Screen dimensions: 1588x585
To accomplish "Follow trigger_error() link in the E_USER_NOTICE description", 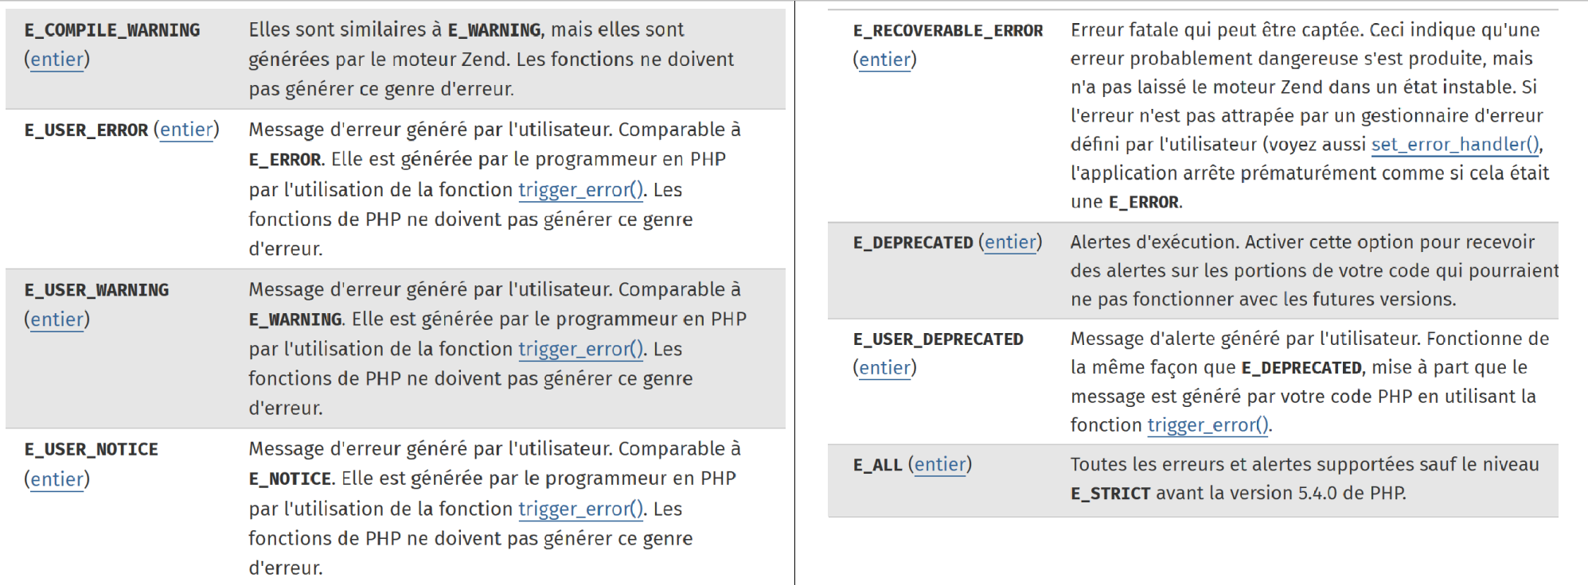I will [x=580, y=509].
